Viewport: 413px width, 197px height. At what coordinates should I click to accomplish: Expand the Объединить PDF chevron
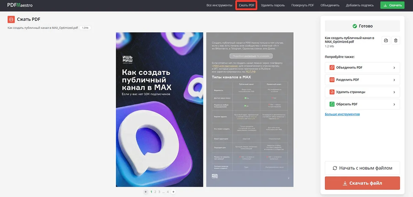tap(394, 68)
